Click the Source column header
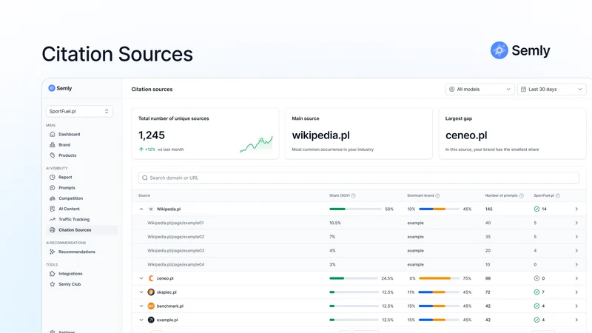Screen dimensions: 592x333 144,195
